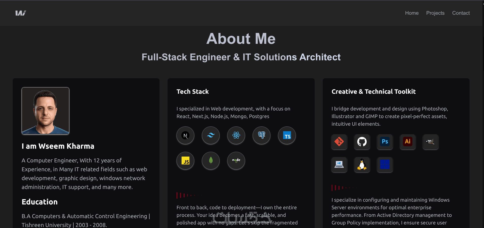
Task: Open the Projects navigation link
Action: [x=435, y=13]
